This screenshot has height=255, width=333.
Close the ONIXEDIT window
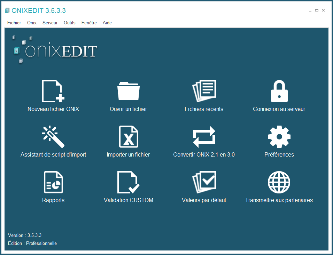[324, 10]
